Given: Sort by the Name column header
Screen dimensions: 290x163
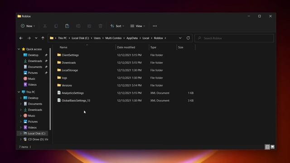Looking at the screenshot, I should [63, 47].
